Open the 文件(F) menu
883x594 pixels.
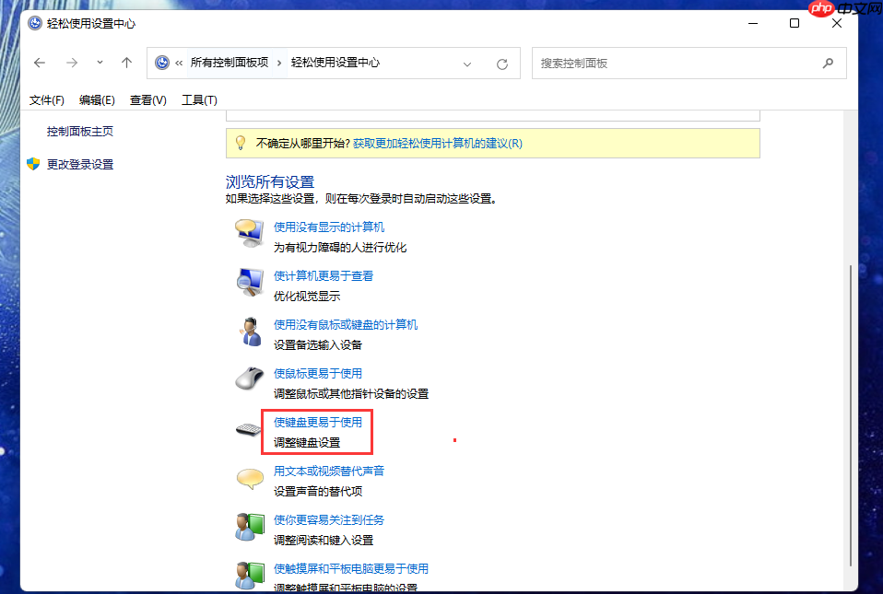(48, 99)
